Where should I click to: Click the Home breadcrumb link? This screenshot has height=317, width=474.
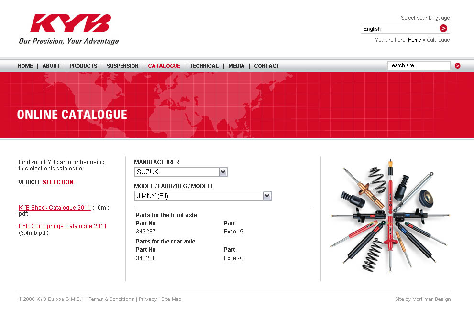(x=414, y=40)
